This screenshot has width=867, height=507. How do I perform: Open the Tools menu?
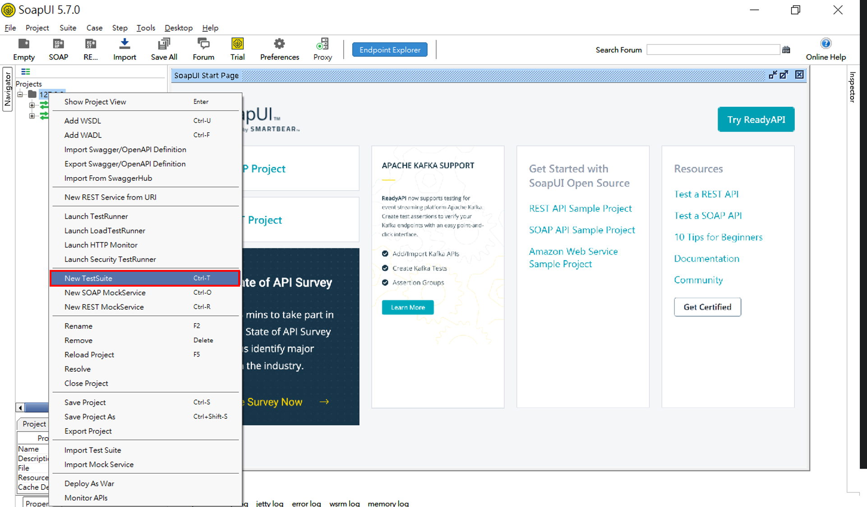click(146, 28)
